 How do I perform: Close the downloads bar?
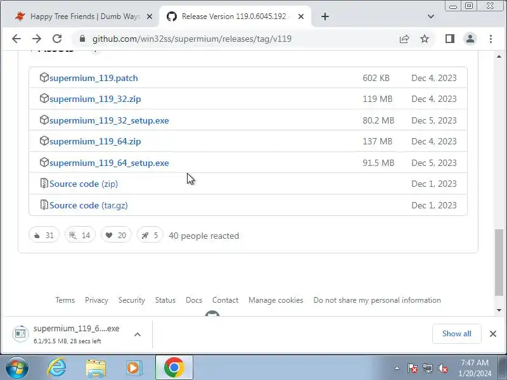(x=493, y=334)
